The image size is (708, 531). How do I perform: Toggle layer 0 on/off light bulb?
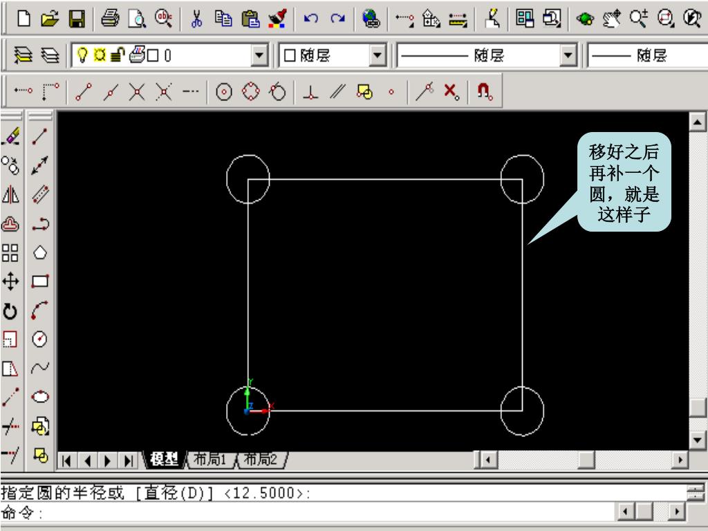pos(82,55)
